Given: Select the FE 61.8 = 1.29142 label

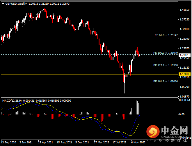Looking at the screenshot, I should tap(166, 35).
